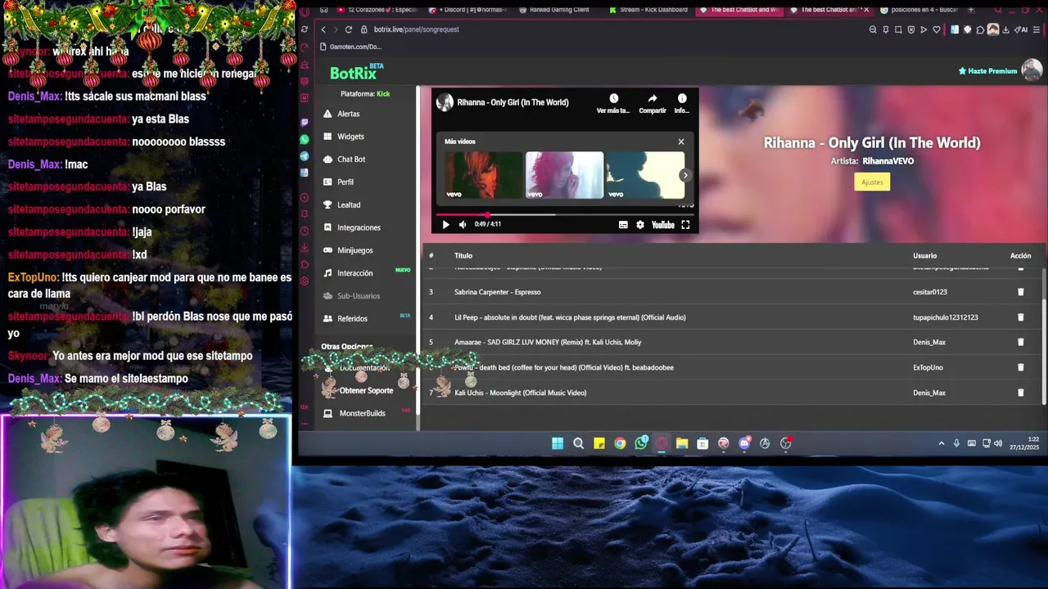Delete the Kali Uchis Moonlight request
The width and height of the screenshot is (1048, 589).
(1020, 393)
